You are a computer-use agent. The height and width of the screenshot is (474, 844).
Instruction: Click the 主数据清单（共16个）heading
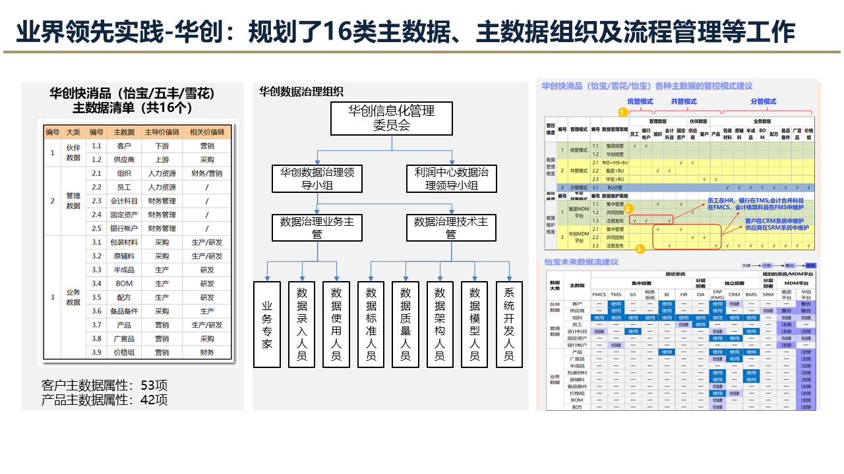click(x=133, y=109)
